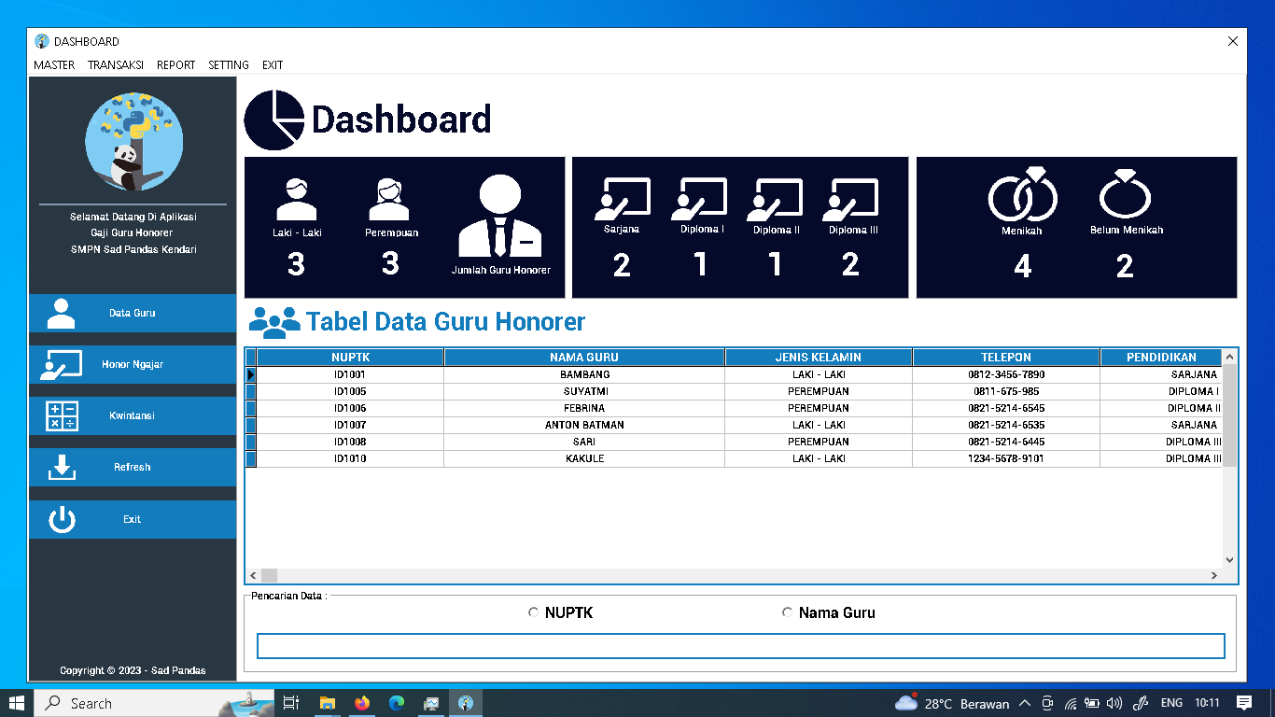The image size is (1275, 717).
Task: Open the TRANSAKSI menu
Action: pos(115,65)
